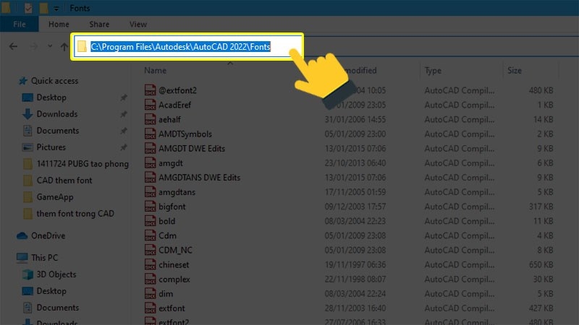The height and width of the screenshot is (325, 579).
Task: Select the dim file
Action: pyautogui.click(x=166, y=294)
